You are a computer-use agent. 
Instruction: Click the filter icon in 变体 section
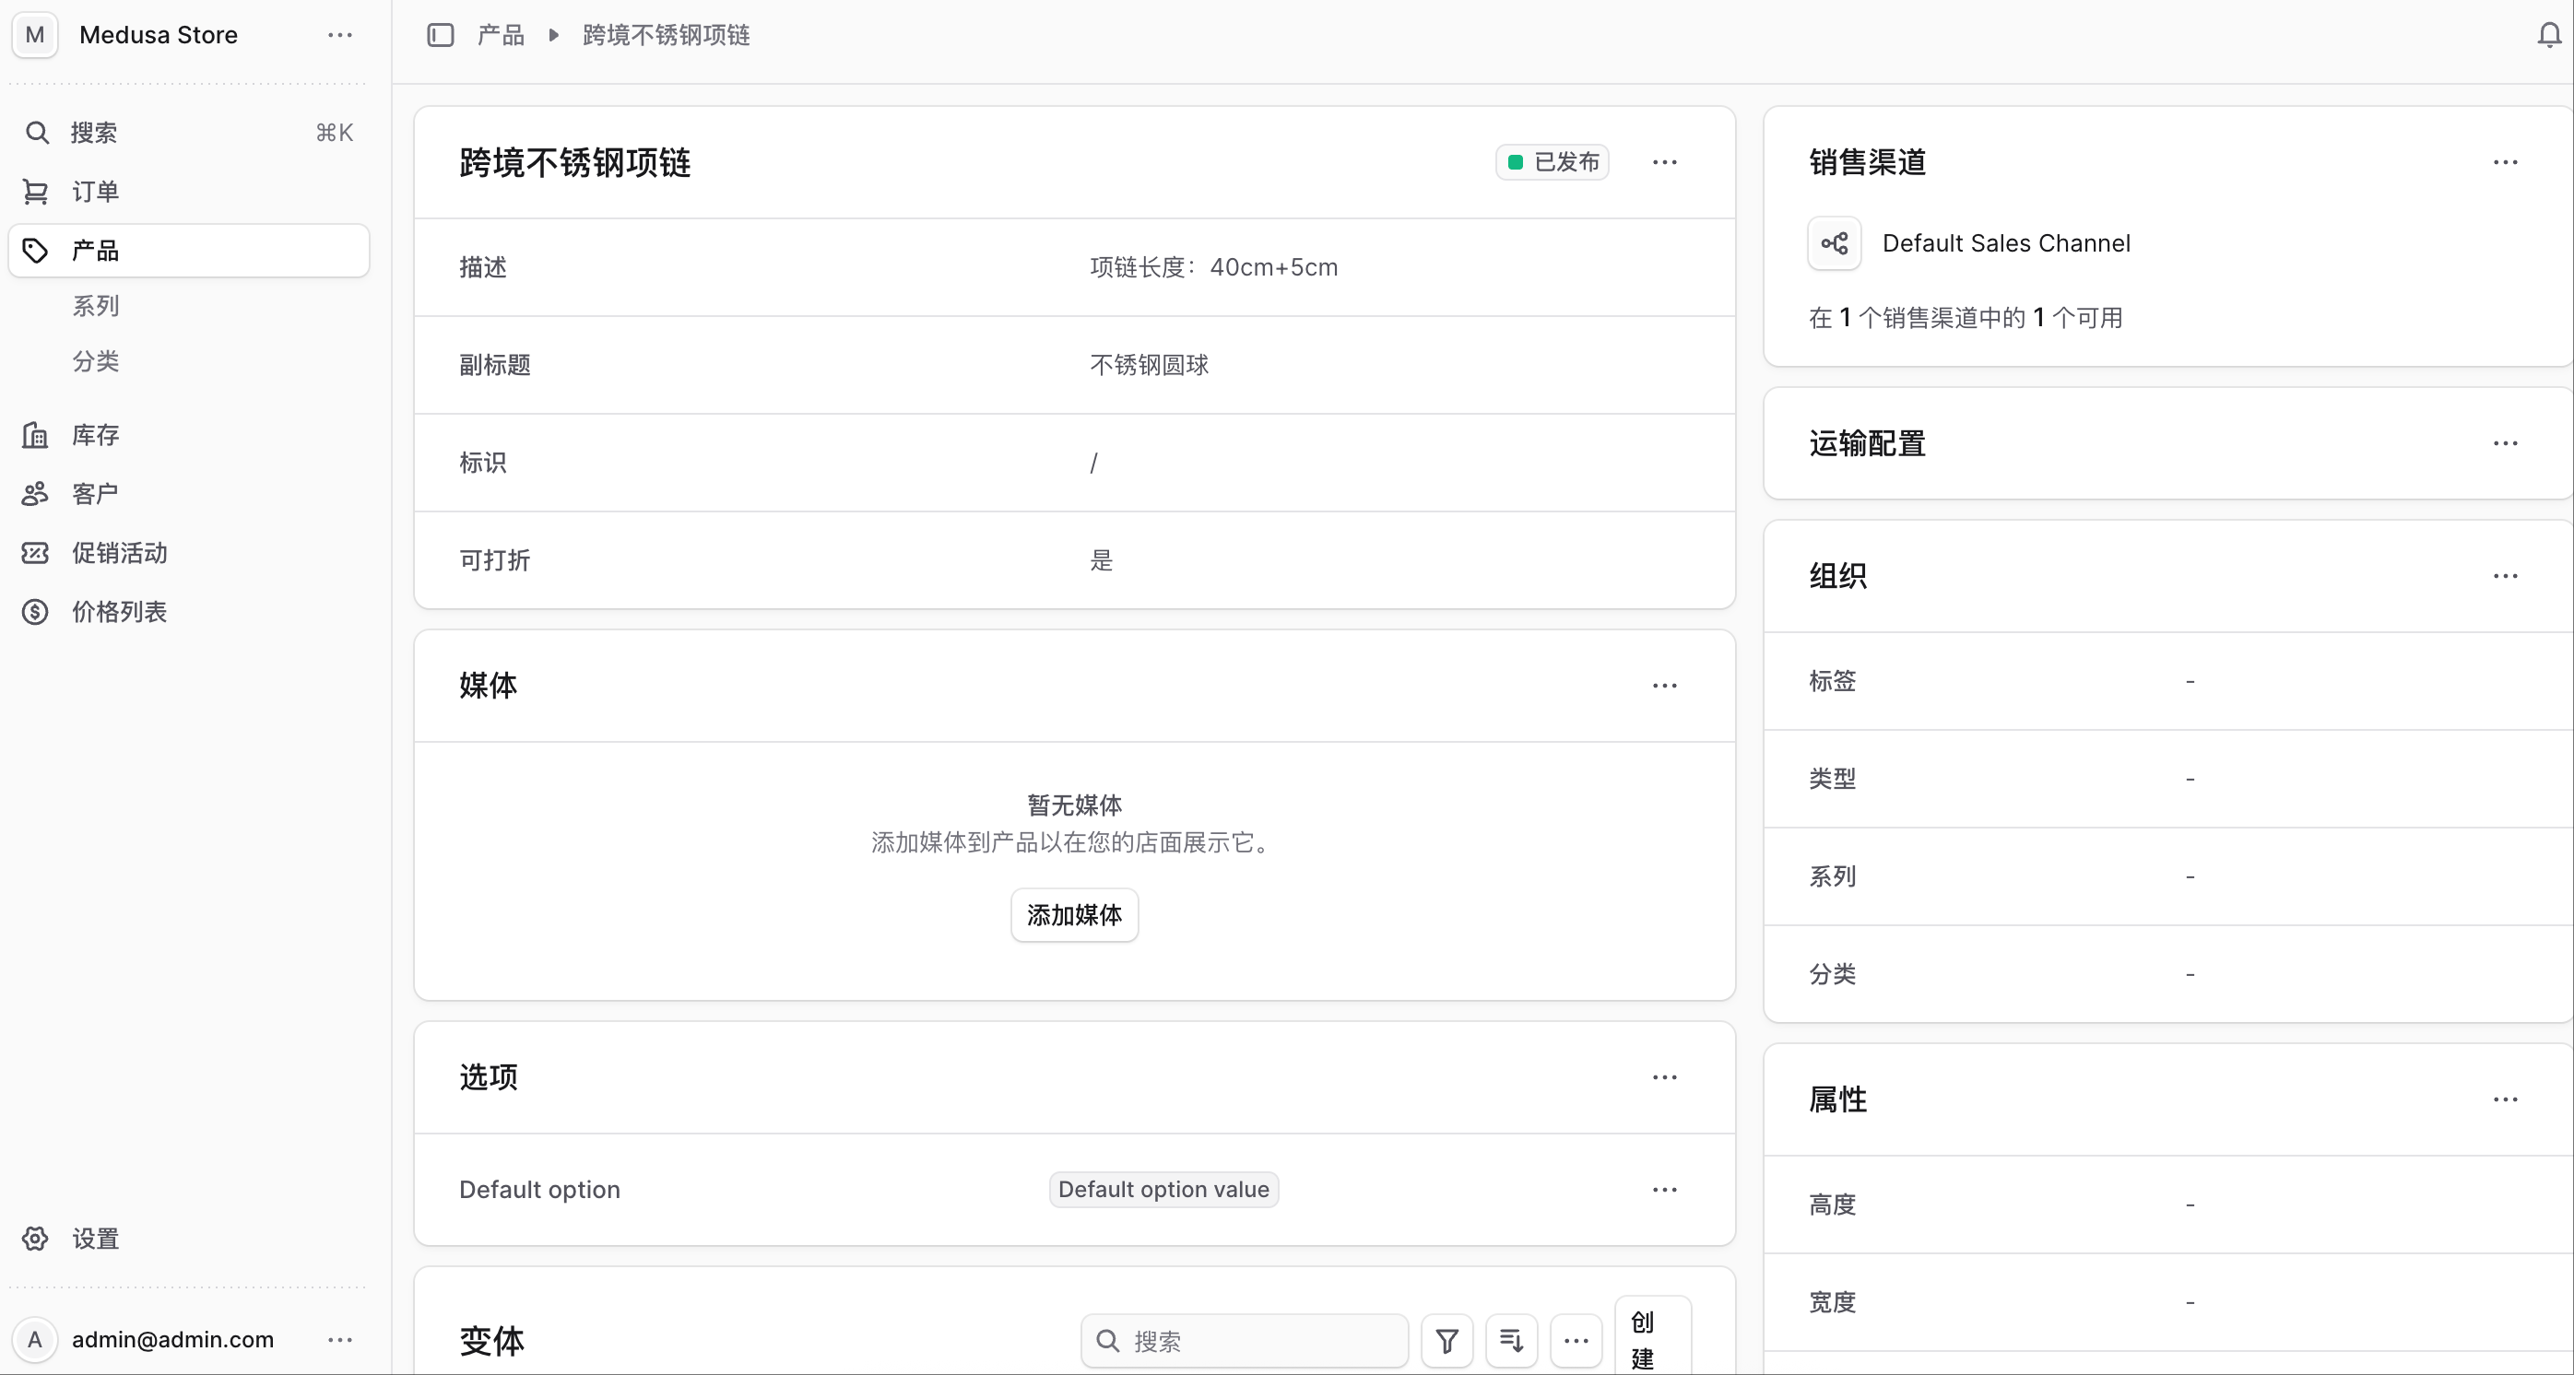coord(1446,1340)
